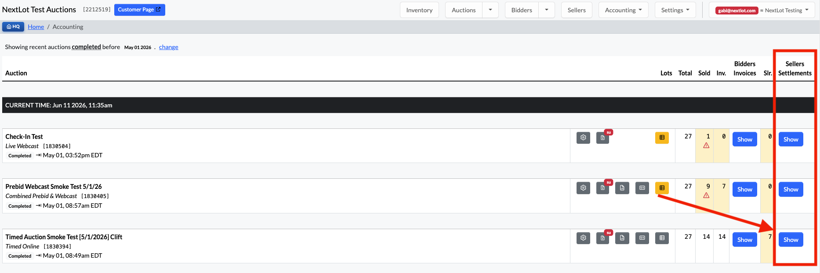This screenshot has width=820, height=273.
Task: Show seller settlements for Timed Auction Smoke Test
Action: pos(791,240)
